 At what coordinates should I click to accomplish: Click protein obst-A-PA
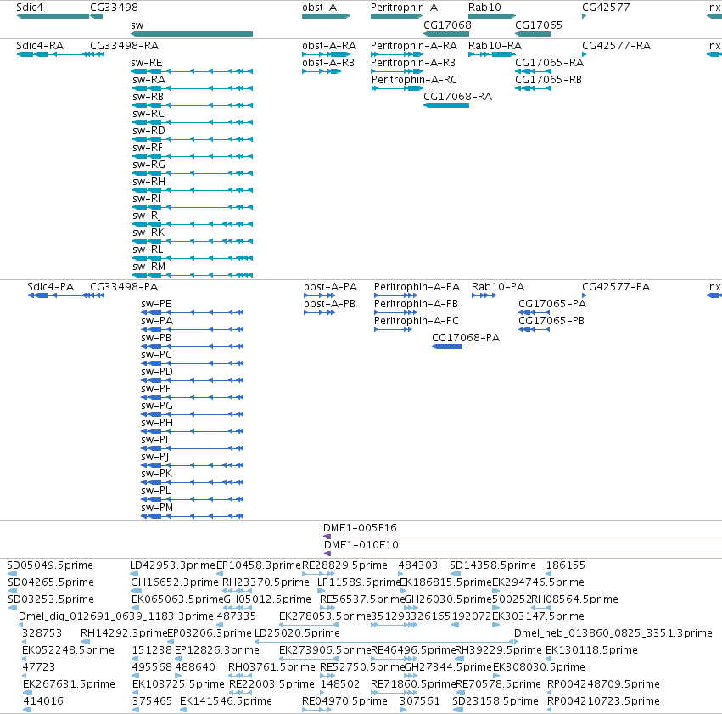pos(320,295)
